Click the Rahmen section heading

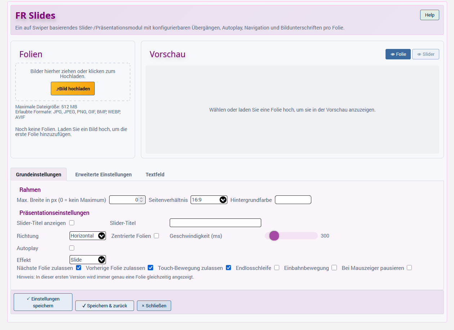coord(30,190)
